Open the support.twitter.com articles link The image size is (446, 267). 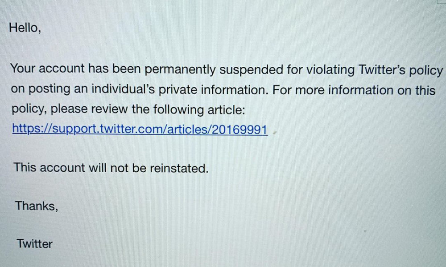(140, 129)
